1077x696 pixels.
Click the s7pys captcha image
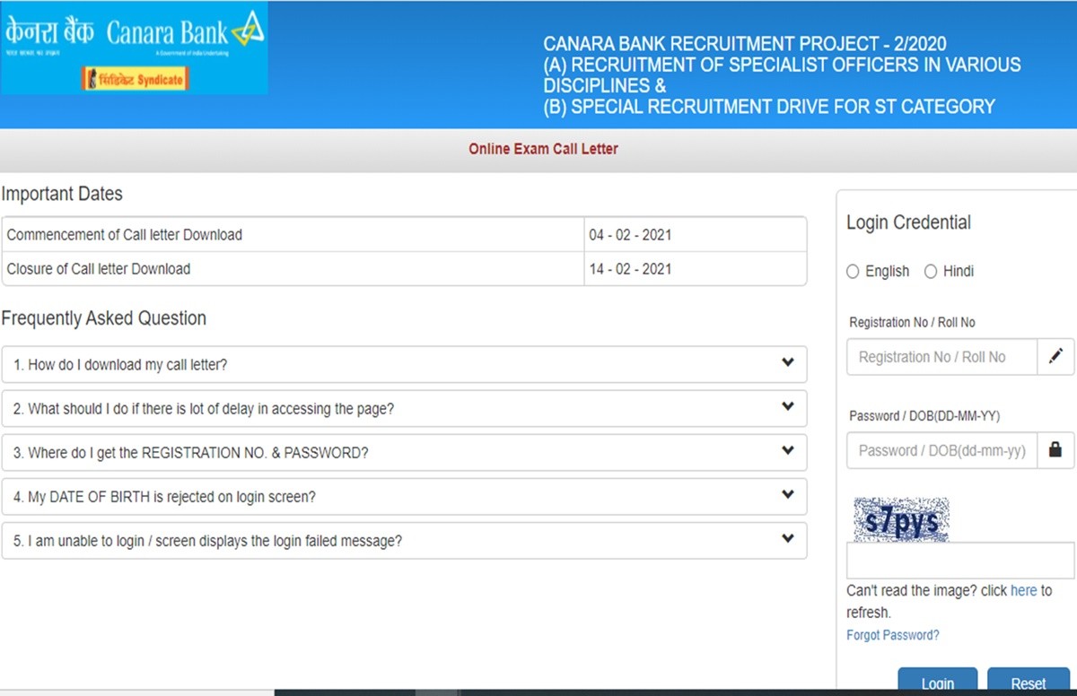(897, 521)
